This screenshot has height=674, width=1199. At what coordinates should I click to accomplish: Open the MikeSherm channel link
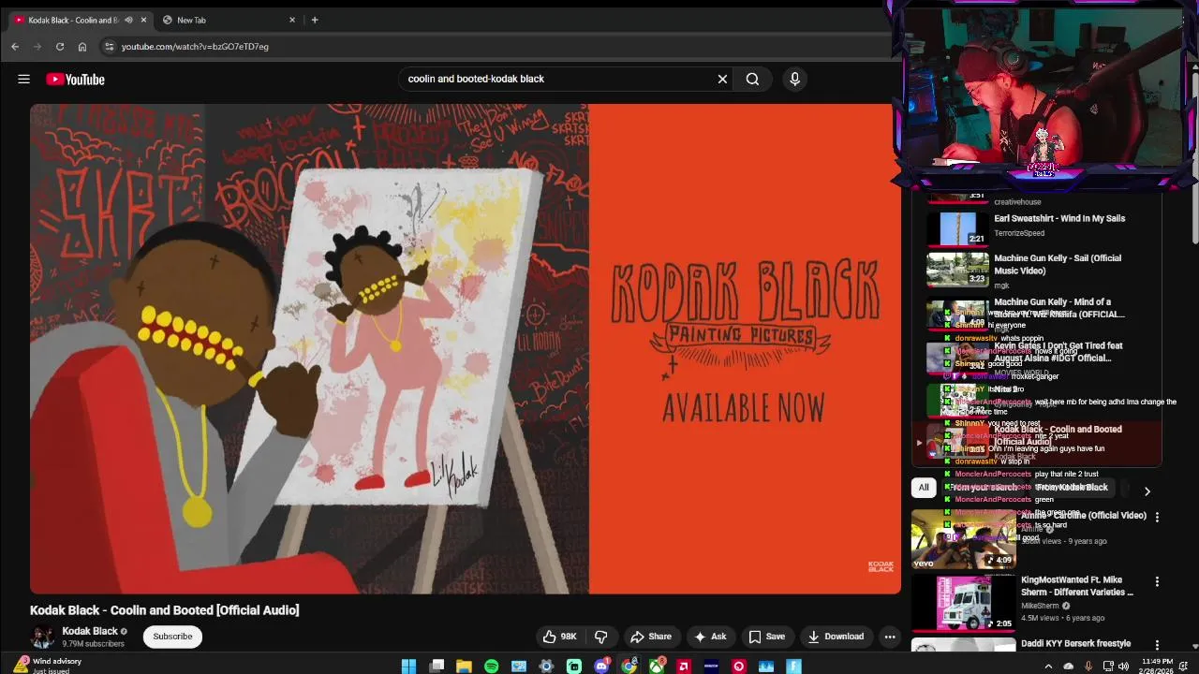(1041, 606)
